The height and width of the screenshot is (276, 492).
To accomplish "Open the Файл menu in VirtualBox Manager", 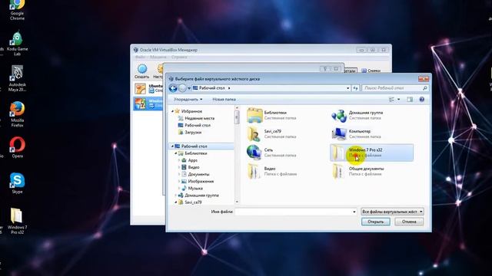I will click(140, 58).
